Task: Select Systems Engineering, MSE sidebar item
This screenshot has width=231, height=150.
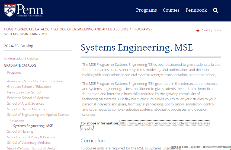Action: click(x=33, y=126)
